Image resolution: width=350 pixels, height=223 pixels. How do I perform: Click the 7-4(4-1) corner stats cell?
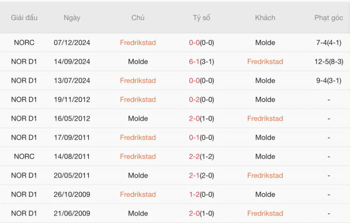click(x=328, y=43)
